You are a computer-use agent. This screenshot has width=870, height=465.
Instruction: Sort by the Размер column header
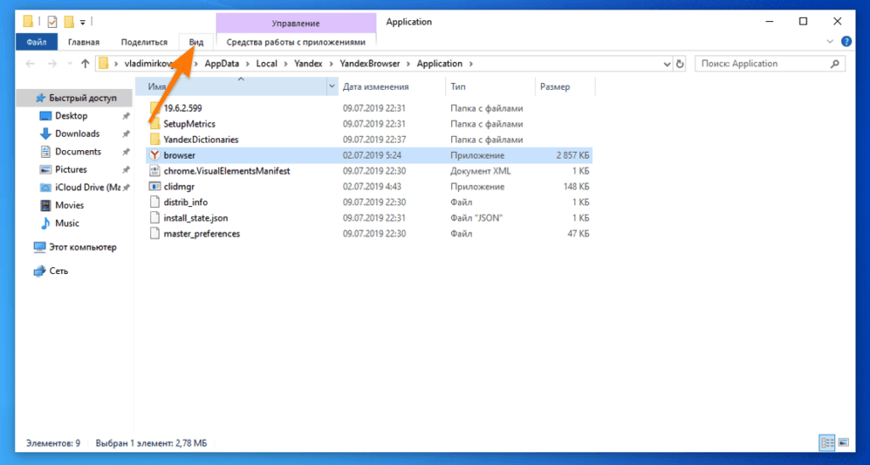(x=565, y=87)
